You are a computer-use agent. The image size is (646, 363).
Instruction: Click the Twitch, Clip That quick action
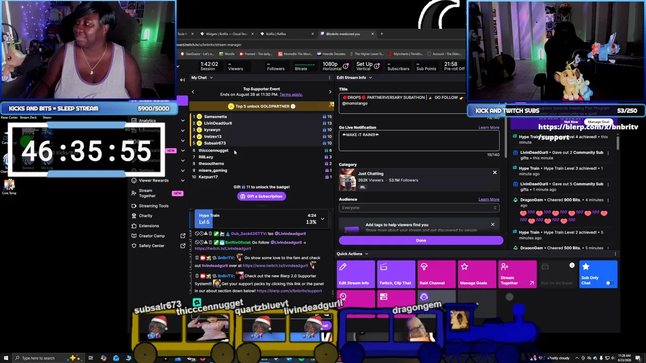point(396,274)
